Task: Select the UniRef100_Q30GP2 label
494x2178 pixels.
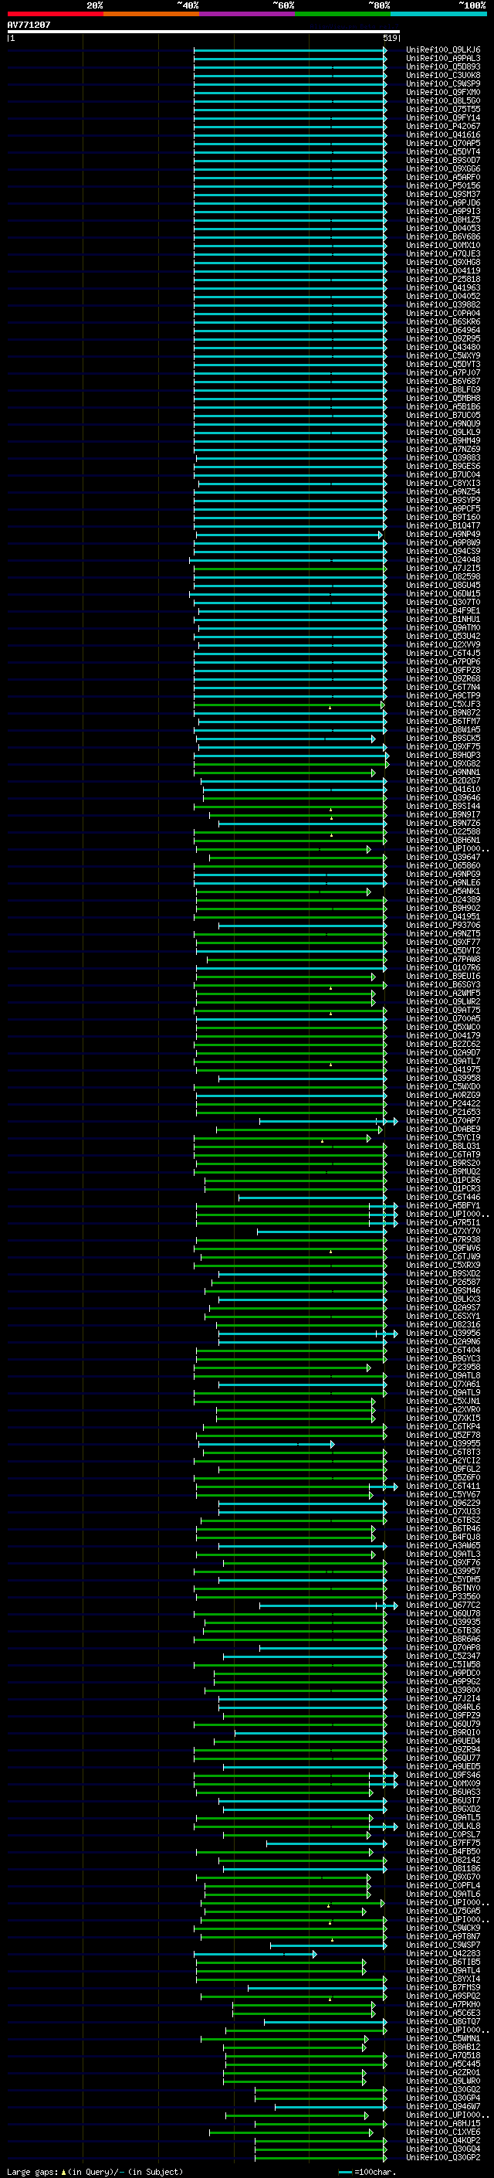Action: (443, 2157)
